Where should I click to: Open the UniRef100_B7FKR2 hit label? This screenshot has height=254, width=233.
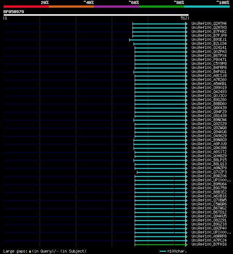[x=209, y=31]
